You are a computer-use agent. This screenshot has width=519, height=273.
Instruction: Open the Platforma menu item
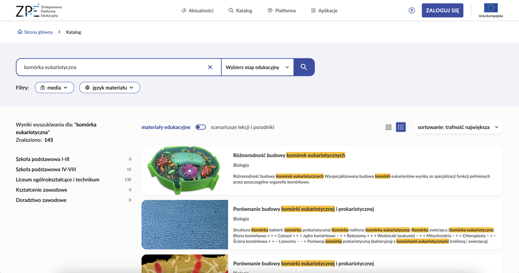click(x=282, y=11)
